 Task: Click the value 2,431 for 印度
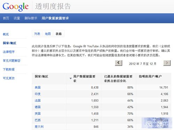point(95,94)
